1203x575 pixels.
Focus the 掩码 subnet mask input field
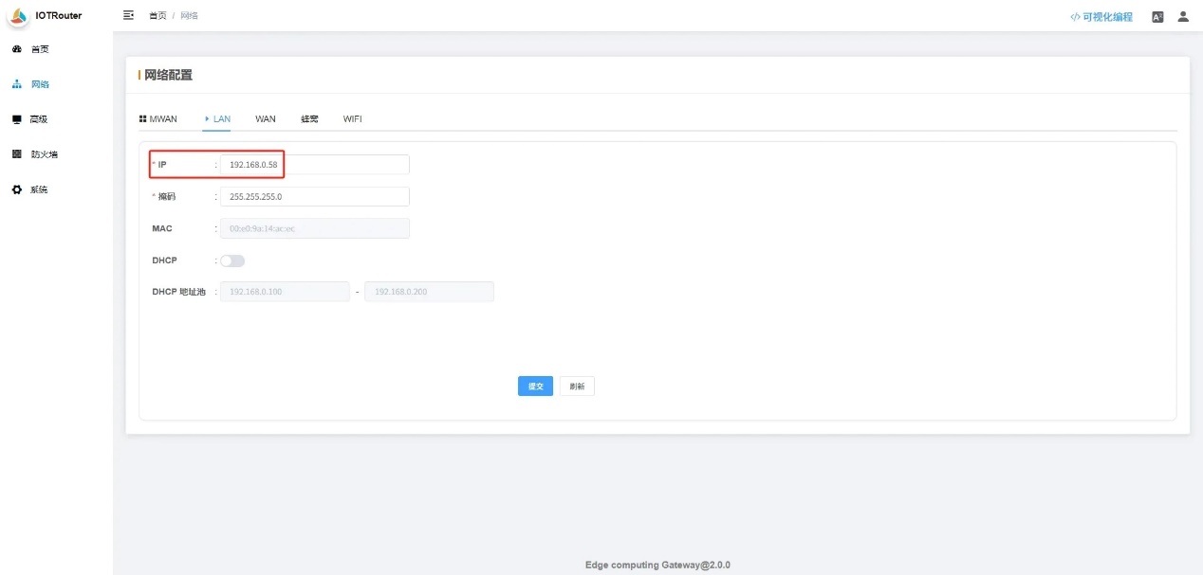click(314, 196)
